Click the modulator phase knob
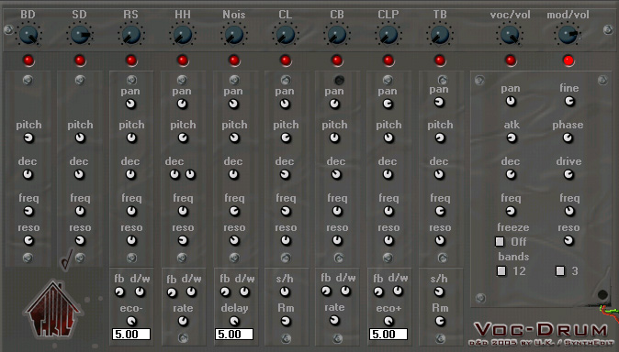 (x=568, y=138)
